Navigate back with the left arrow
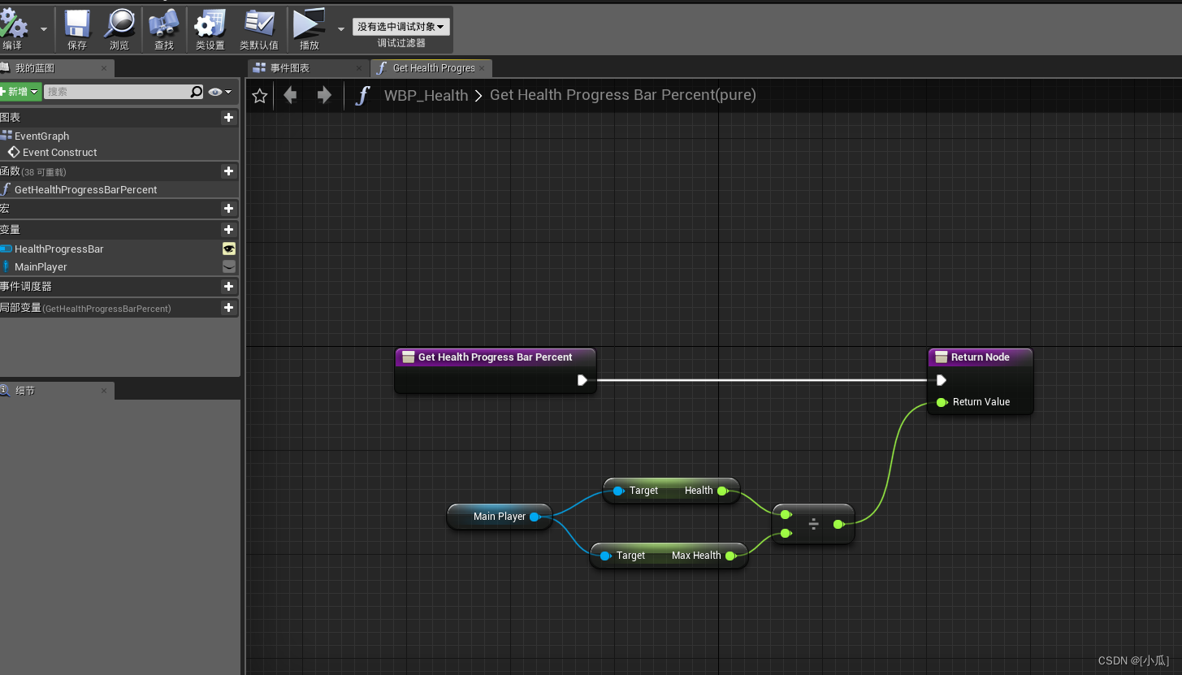Viewport: 1182px width, 675px height. click(290, 95)
